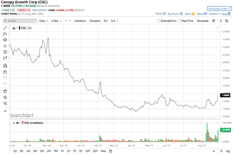Collapse the volume pane caret
The width and height of the screenshot is (233, 155).
click(218, 123)
